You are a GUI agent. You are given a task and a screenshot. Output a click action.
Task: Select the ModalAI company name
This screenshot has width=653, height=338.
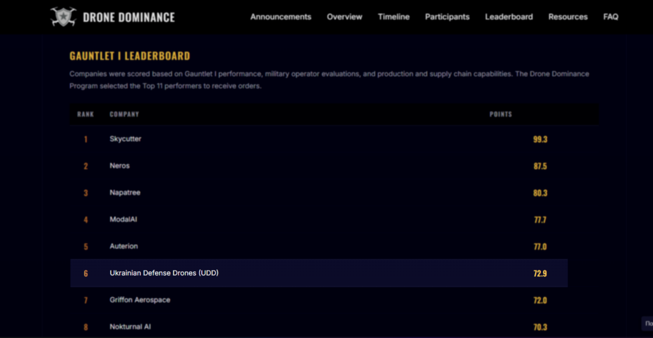(x=124, y=219)
